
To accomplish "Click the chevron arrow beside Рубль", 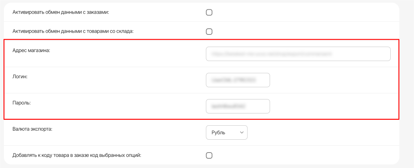I will pos(241,132).
